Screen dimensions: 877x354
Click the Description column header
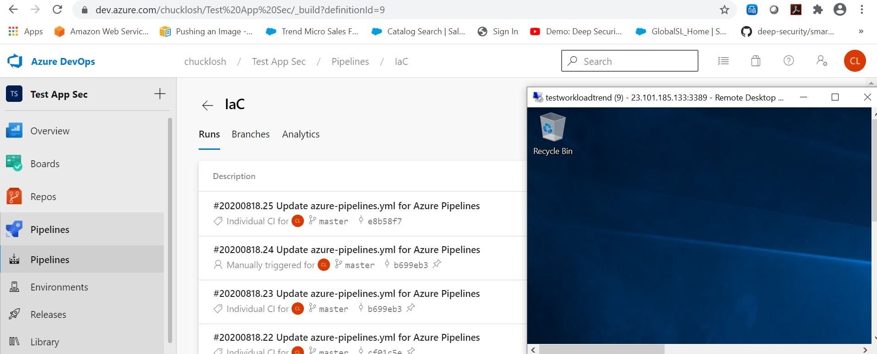click(234, 176)
